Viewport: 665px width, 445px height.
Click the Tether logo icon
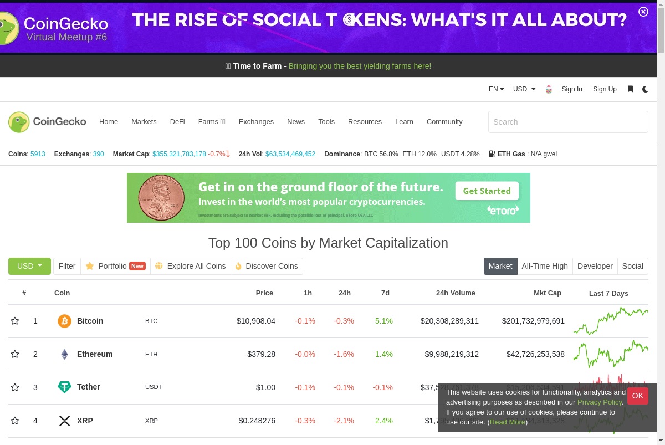coord(64,387)
